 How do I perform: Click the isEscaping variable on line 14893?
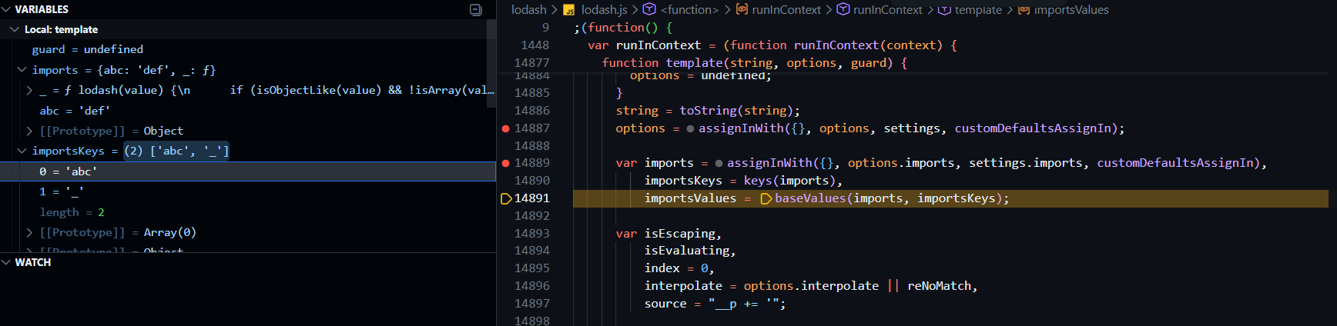click(679, 234)
